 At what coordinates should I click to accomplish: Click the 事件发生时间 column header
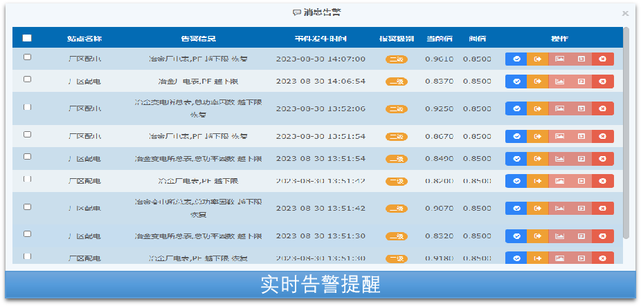320,38
